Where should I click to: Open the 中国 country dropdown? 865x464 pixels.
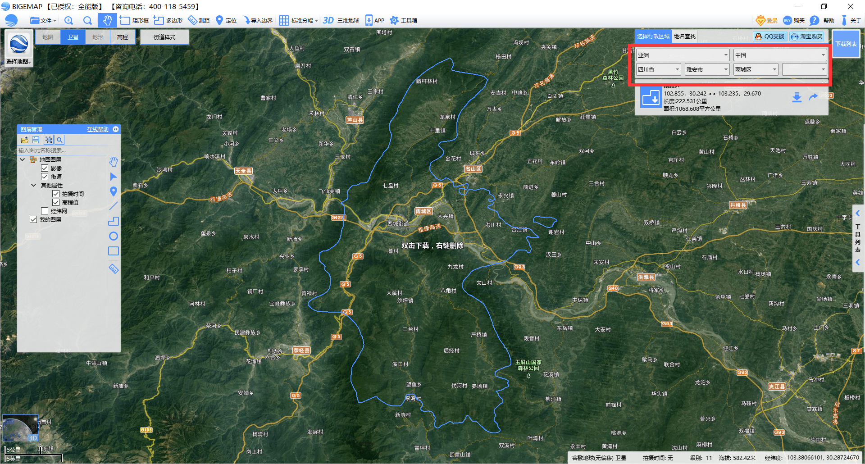point(780,55)
